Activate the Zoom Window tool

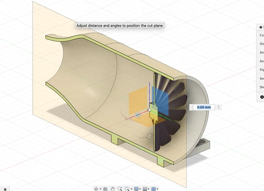point(126,189)
